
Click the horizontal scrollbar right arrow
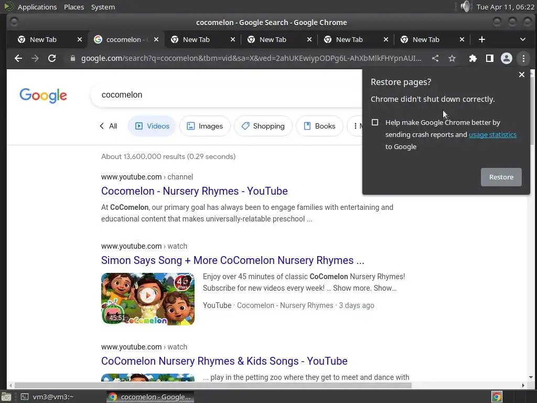click(x=523, y=386)
